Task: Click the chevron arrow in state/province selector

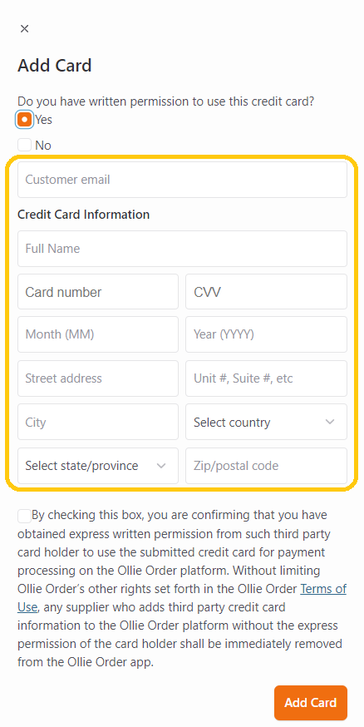Action: [x=161, y=466]
